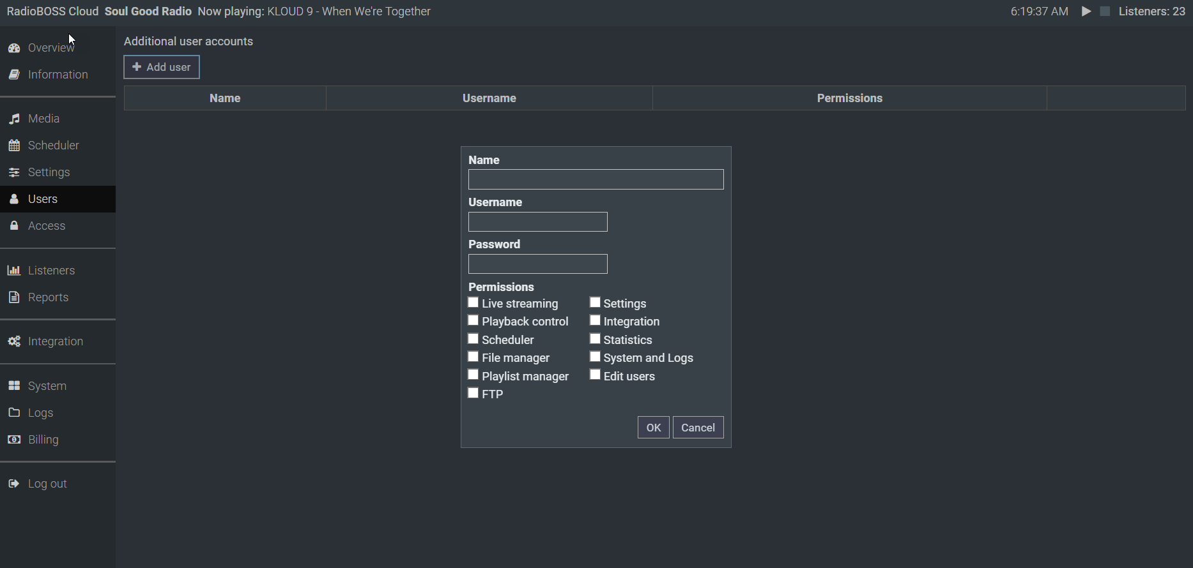
Task: Cancel the add user dialog
Action: coord(698,428)
